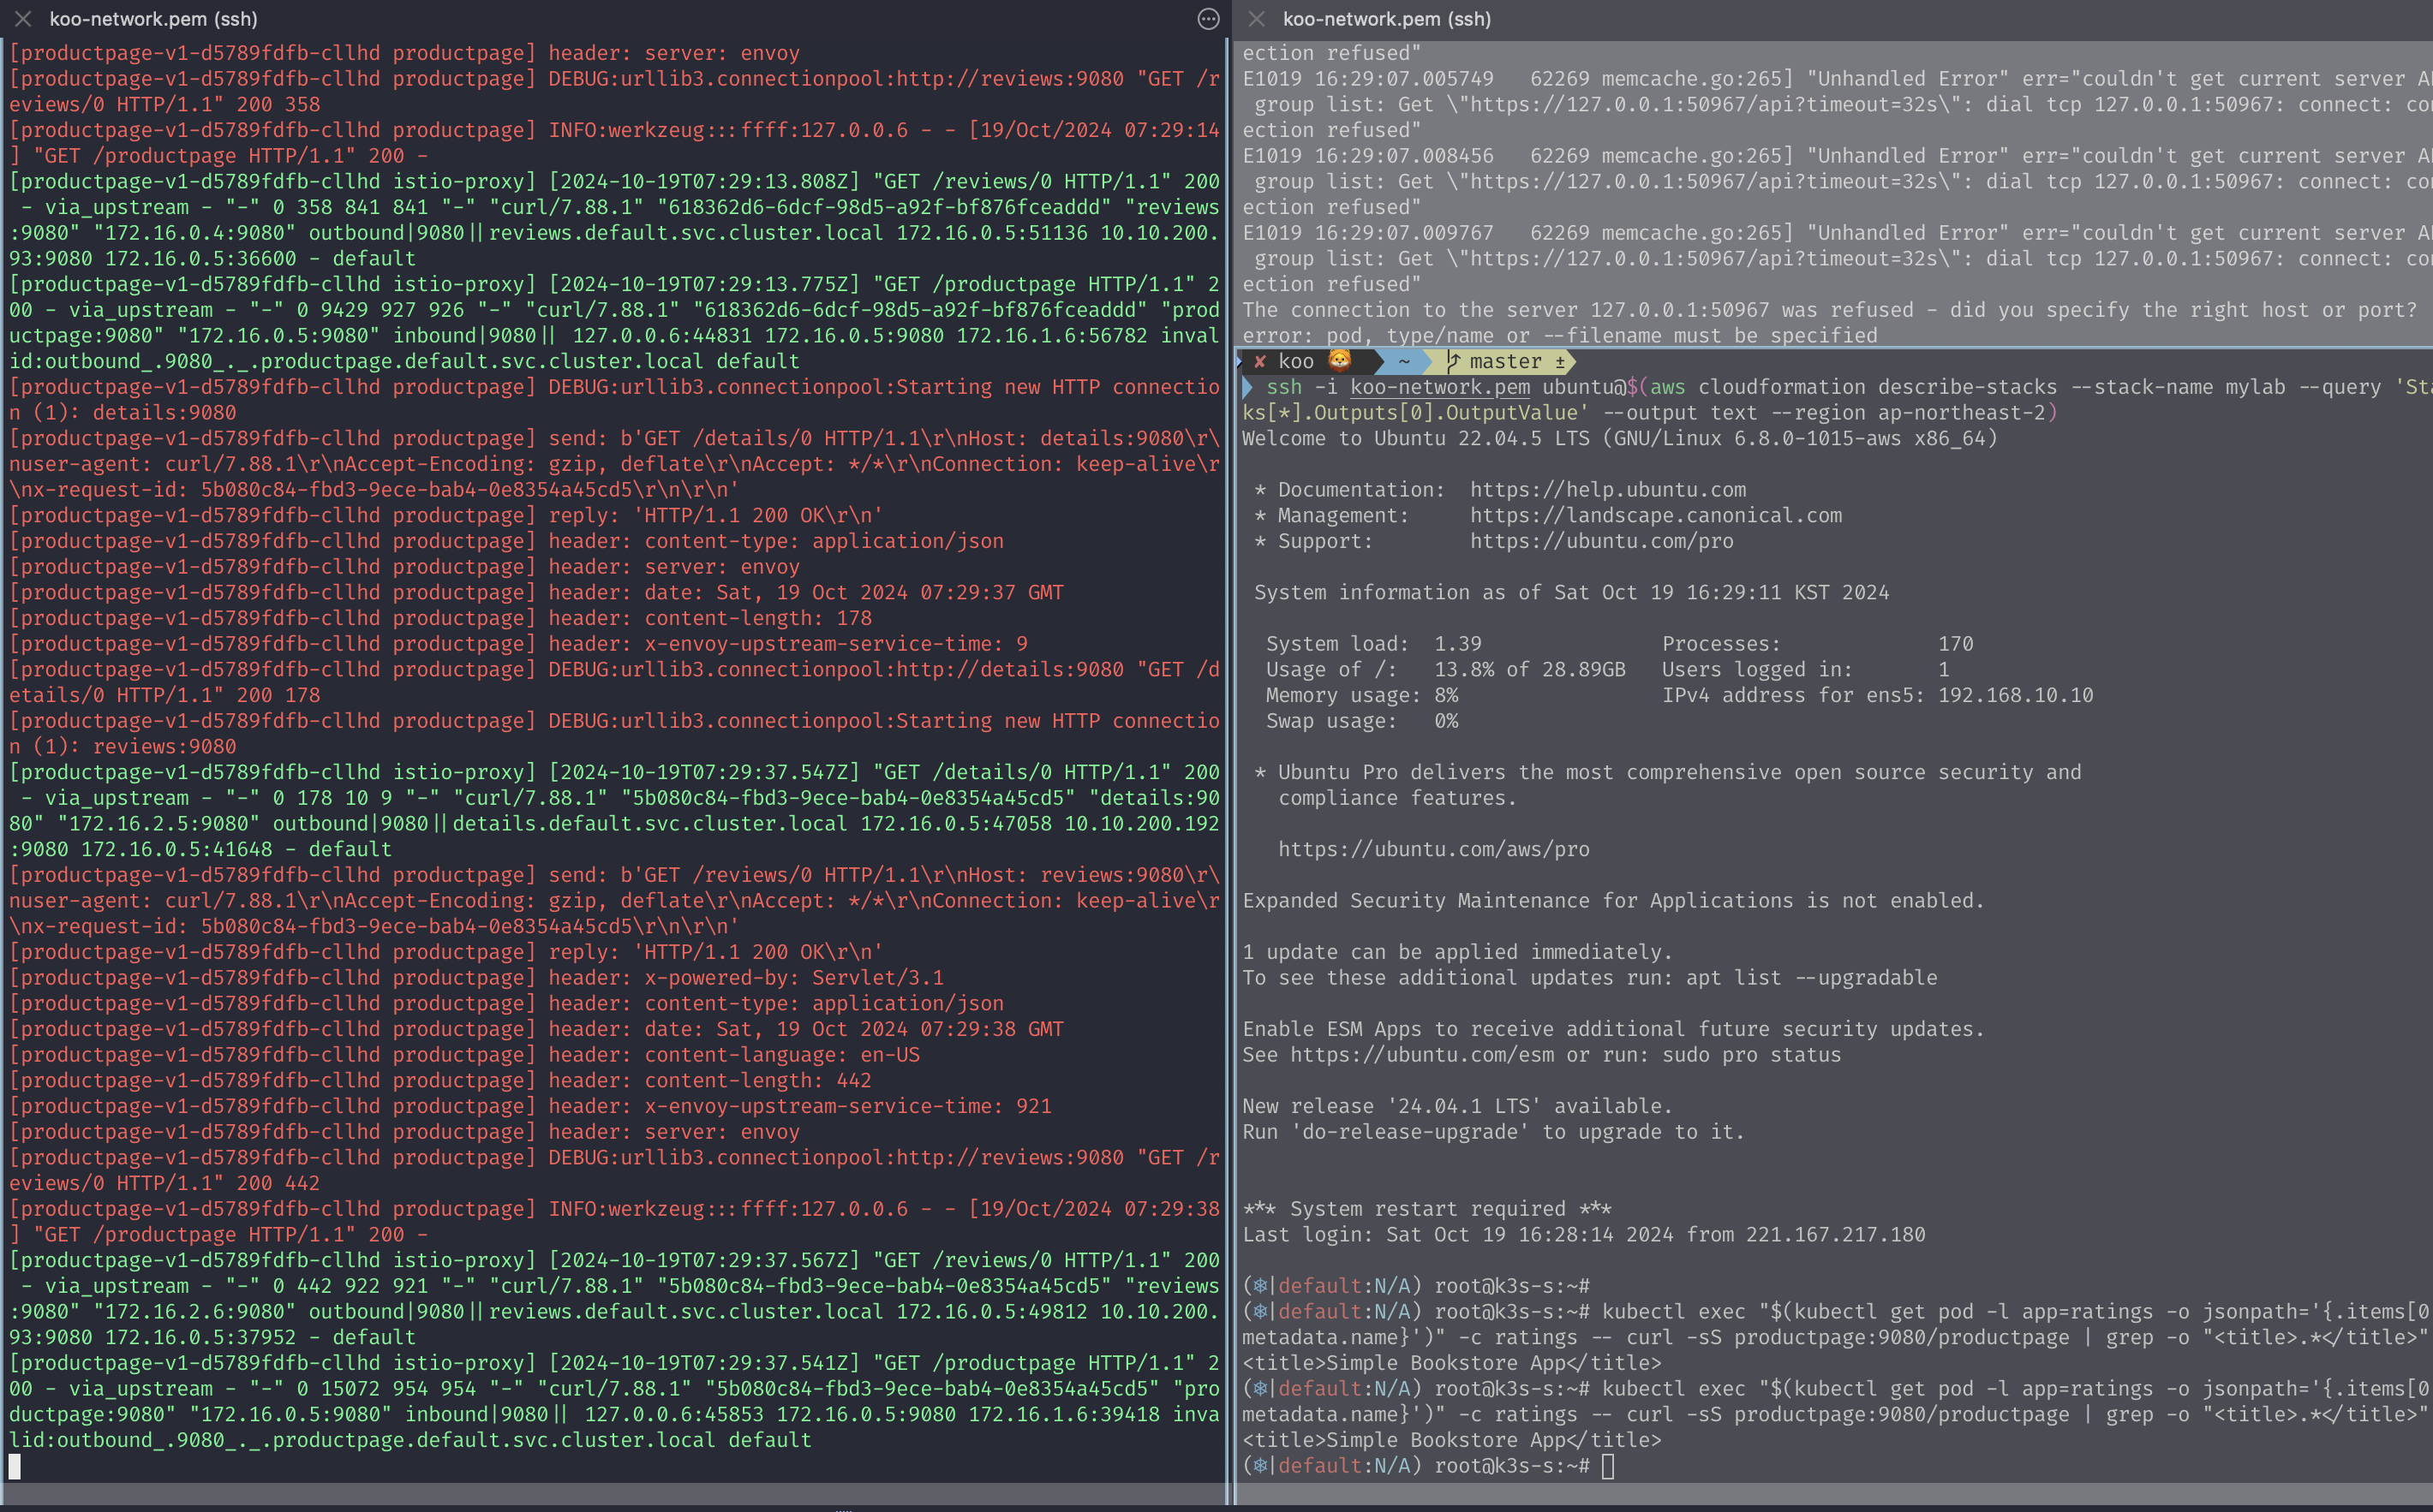
Task: Click the emoji face next to koo
Action: click(1340, 360)
